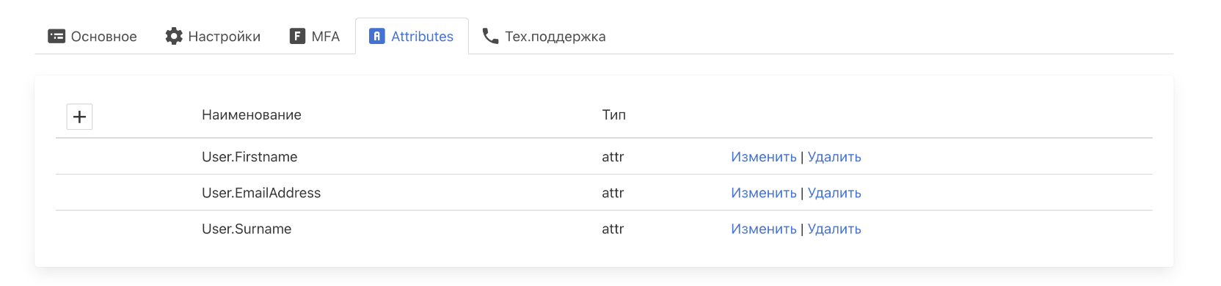Click the phone icon beside Тех.поддержка

(x=490, y=36)
